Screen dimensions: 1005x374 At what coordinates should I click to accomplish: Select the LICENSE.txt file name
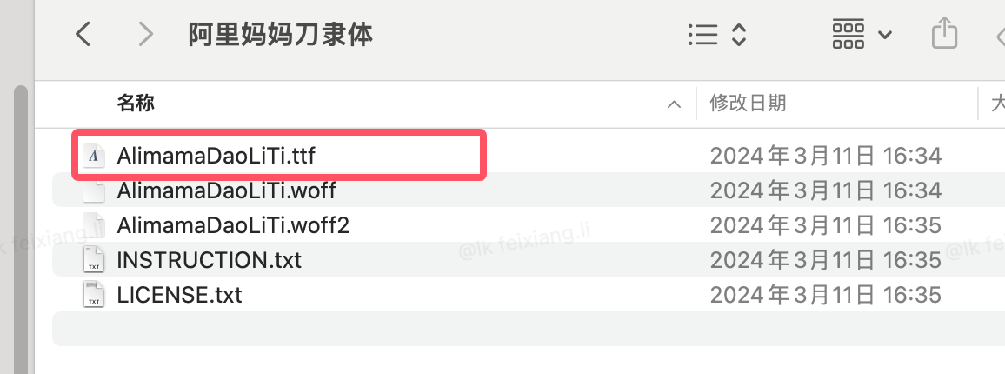(x=179, y=295)
